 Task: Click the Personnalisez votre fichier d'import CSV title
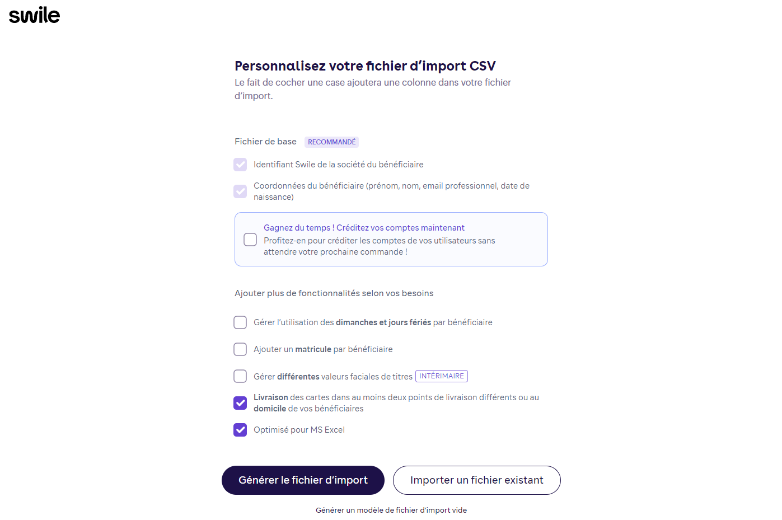click(365, 66)
